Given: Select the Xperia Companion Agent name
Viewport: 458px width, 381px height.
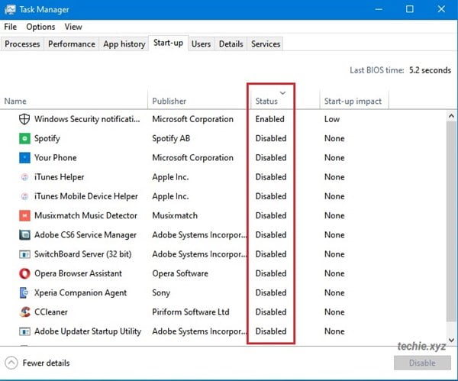Looking at the screenshot, I should pyautogui.click(x=81, y=292).
